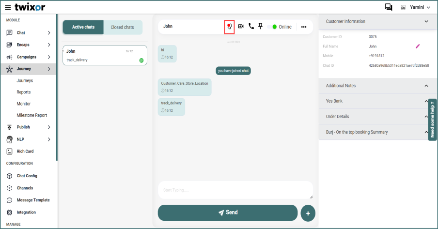Open the Yamini user dropdown
This screenshot has height=229, width=438.
pyautogui.click(x=409, y=7)
